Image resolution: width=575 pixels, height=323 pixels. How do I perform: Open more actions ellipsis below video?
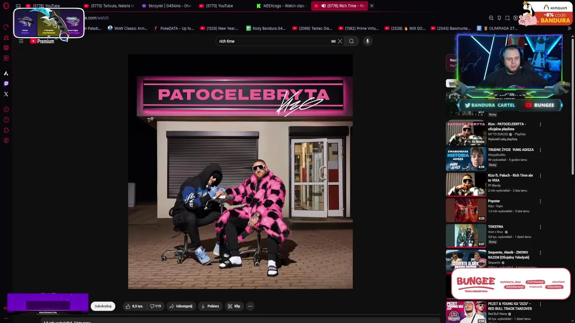250,306
